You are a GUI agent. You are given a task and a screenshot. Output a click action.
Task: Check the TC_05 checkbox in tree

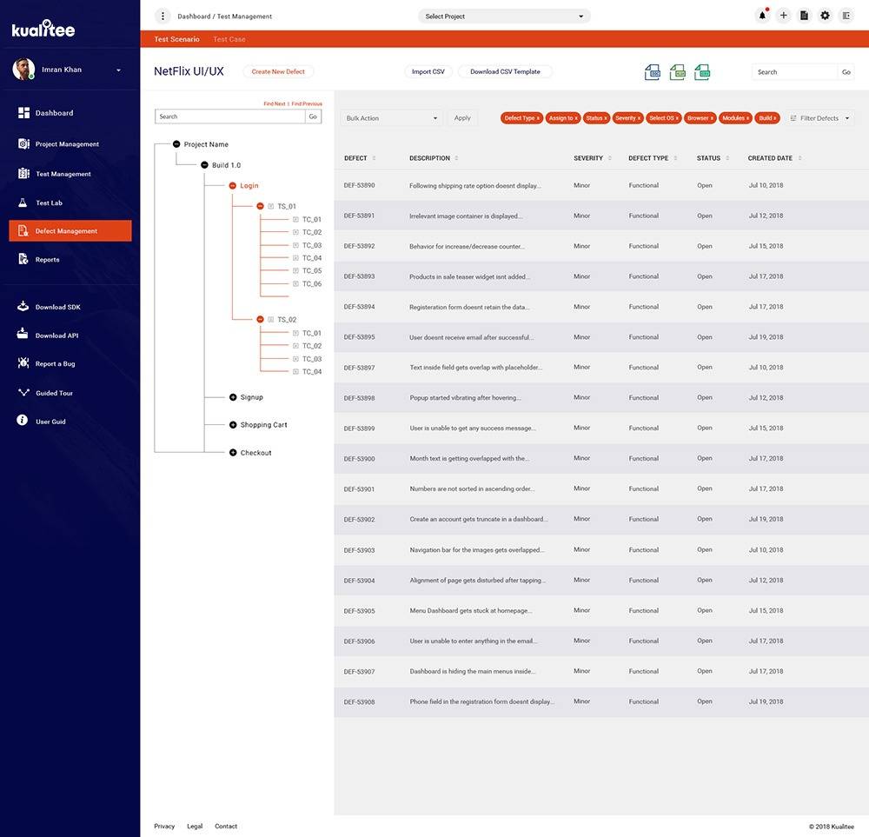(295, 271)
